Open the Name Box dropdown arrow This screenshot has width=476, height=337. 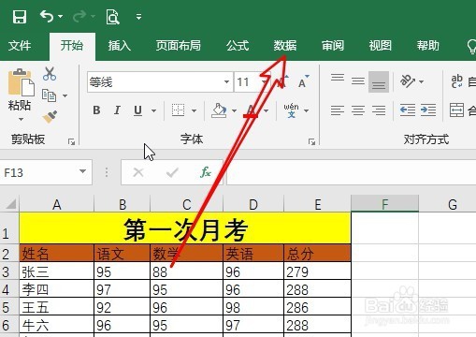(x=82, y=171)
